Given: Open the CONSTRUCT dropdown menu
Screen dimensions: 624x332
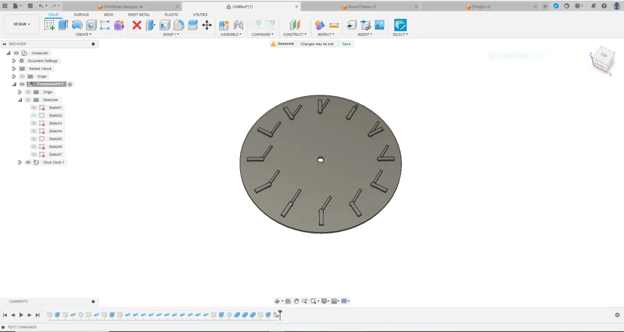Looking at the screenshot, I should (x=295, y=34).
